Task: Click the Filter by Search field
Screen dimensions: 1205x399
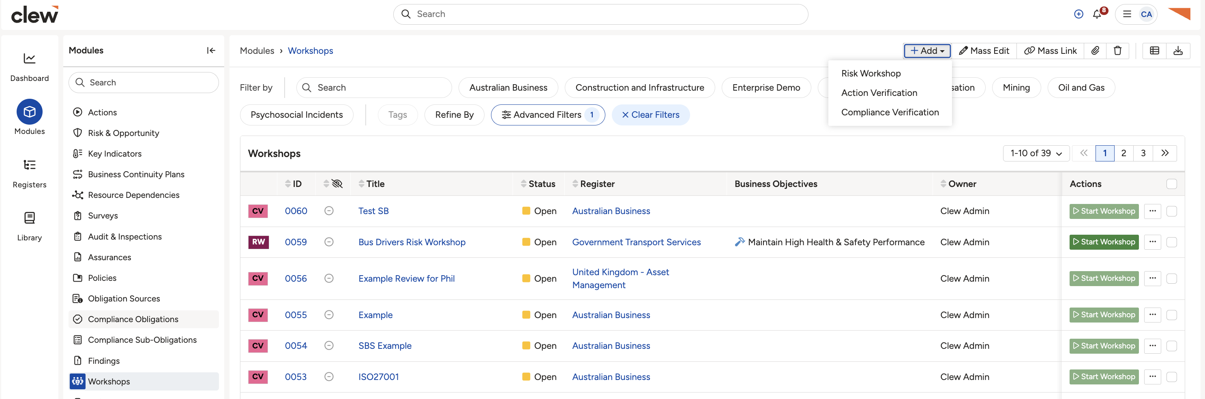Action: point(374,88)
